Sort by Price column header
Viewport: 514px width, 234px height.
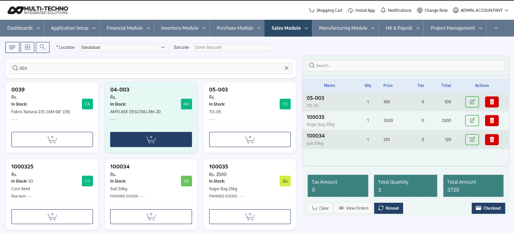pyautogui.click(x=388, y=85)
